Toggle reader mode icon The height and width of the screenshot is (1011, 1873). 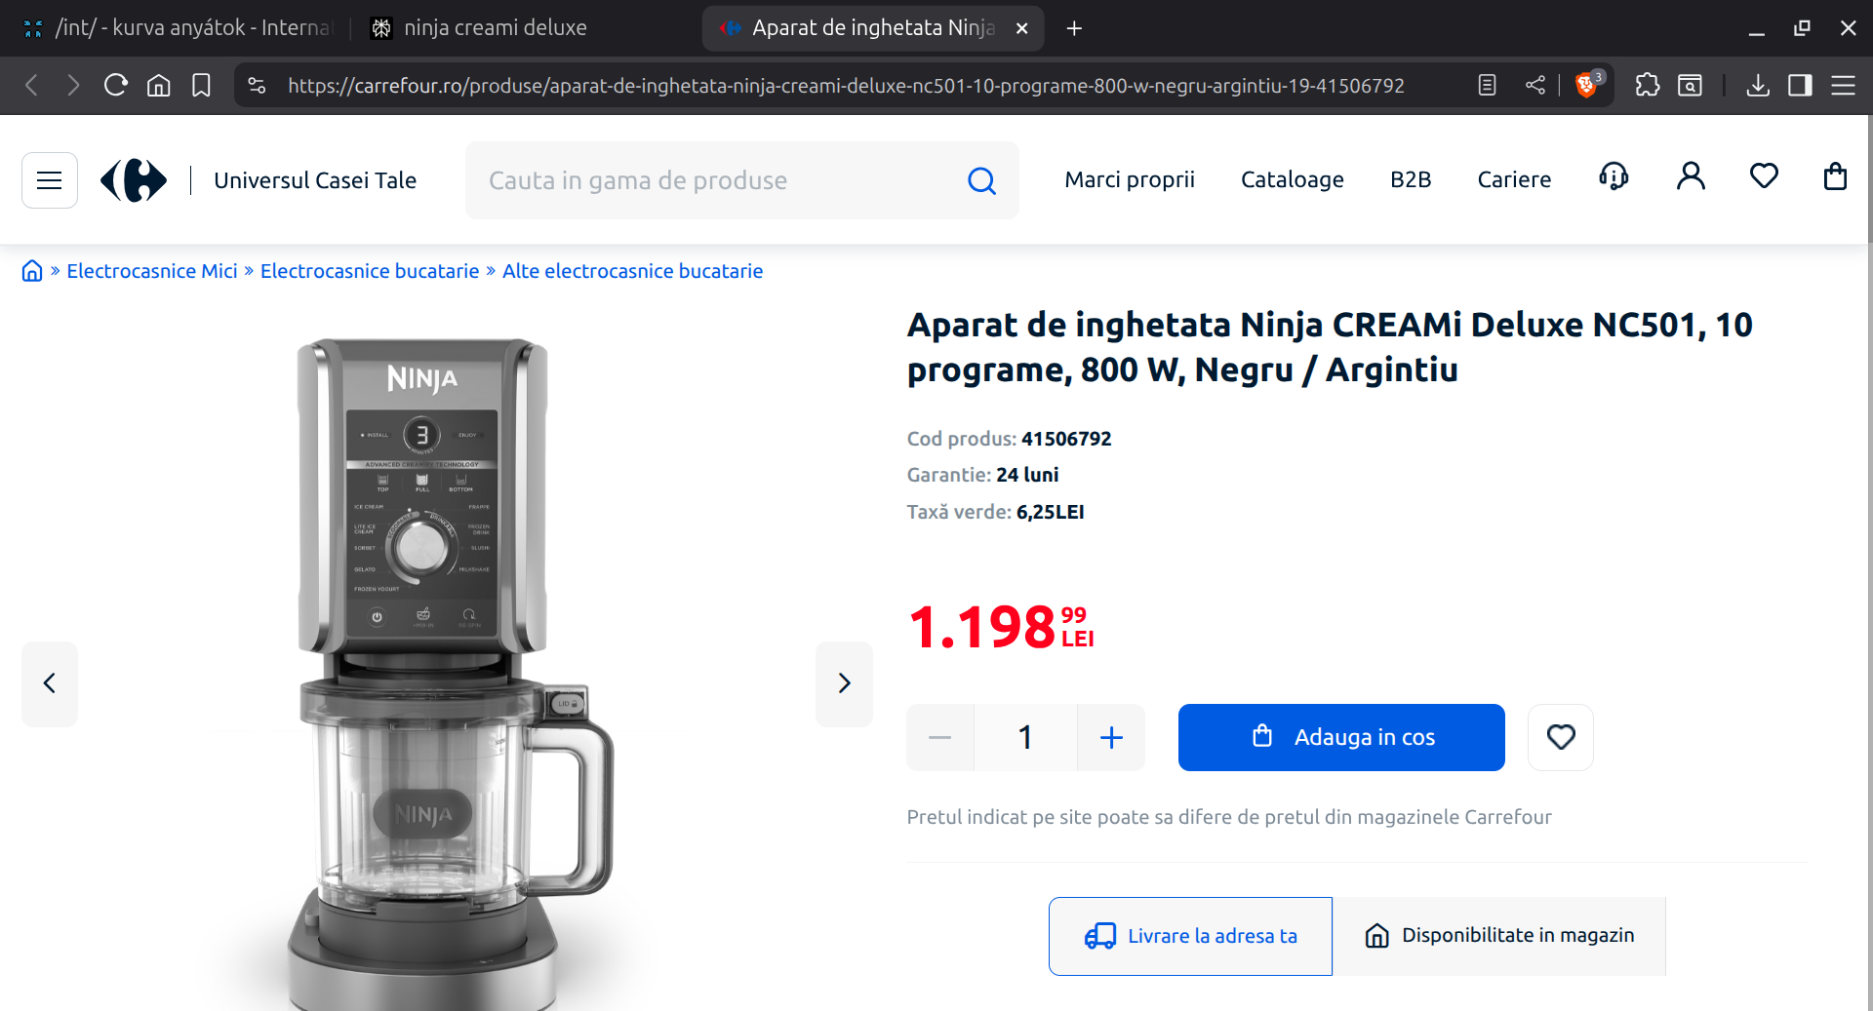coord(1487,86)
